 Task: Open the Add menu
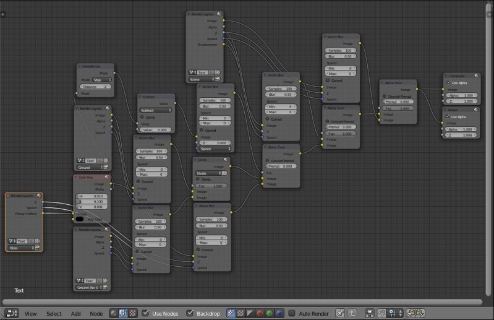75,313
